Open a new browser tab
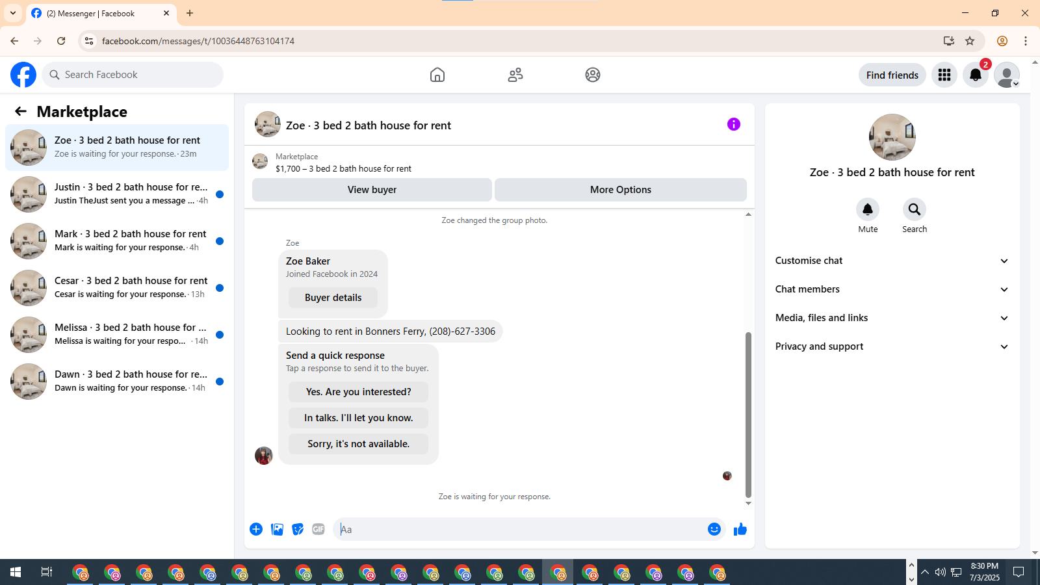This screenshot has height=585, width=1040. point(190,13)
